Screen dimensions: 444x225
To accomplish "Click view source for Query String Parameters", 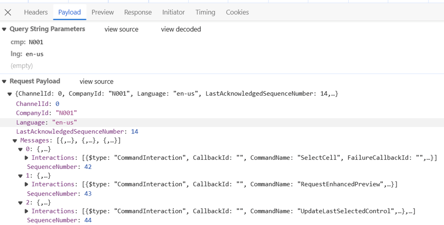I will (x=121, y=29).
